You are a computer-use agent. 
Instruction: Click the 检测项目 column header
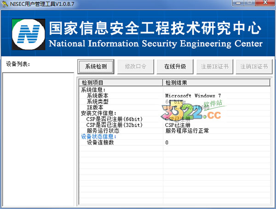(121, 82)
